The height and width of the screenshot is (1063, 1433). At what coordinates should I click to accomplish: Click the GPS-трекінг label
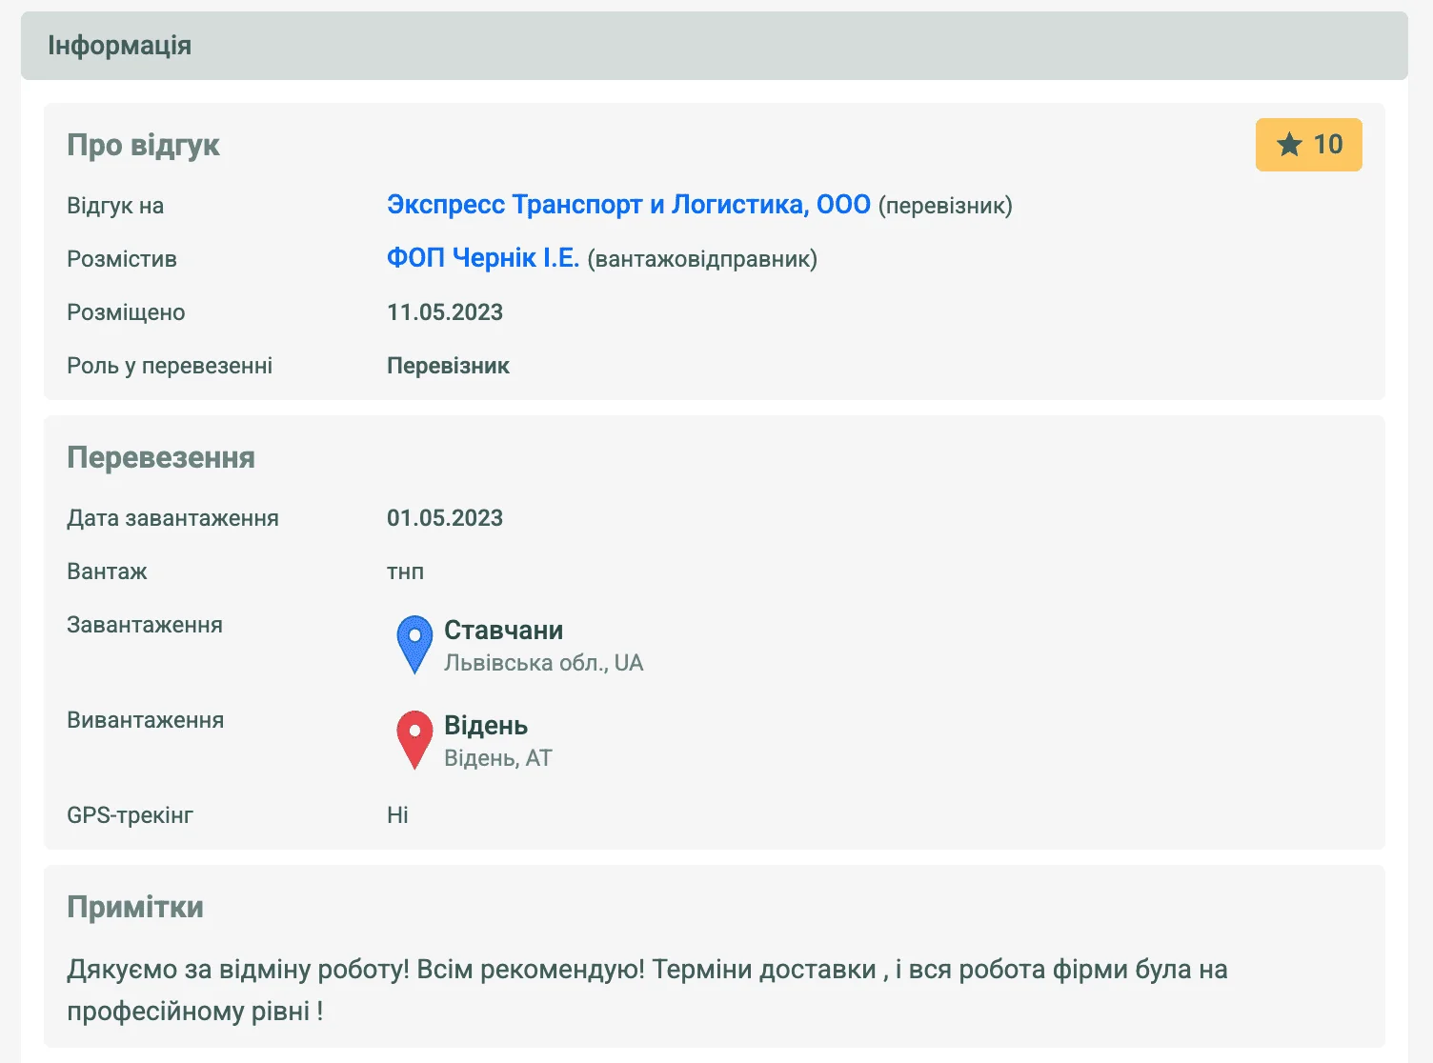(130, 815)
